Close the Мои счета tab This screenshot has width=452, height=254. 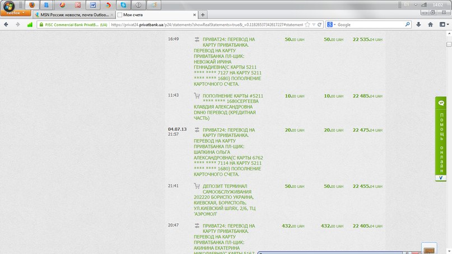coord(194,15)
